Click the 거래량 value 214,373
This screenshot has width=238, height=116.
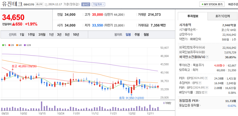154,14
